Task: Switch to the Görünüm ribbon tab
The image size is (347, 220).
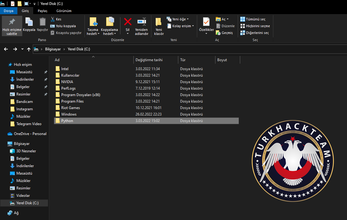Action: [64, 11]
